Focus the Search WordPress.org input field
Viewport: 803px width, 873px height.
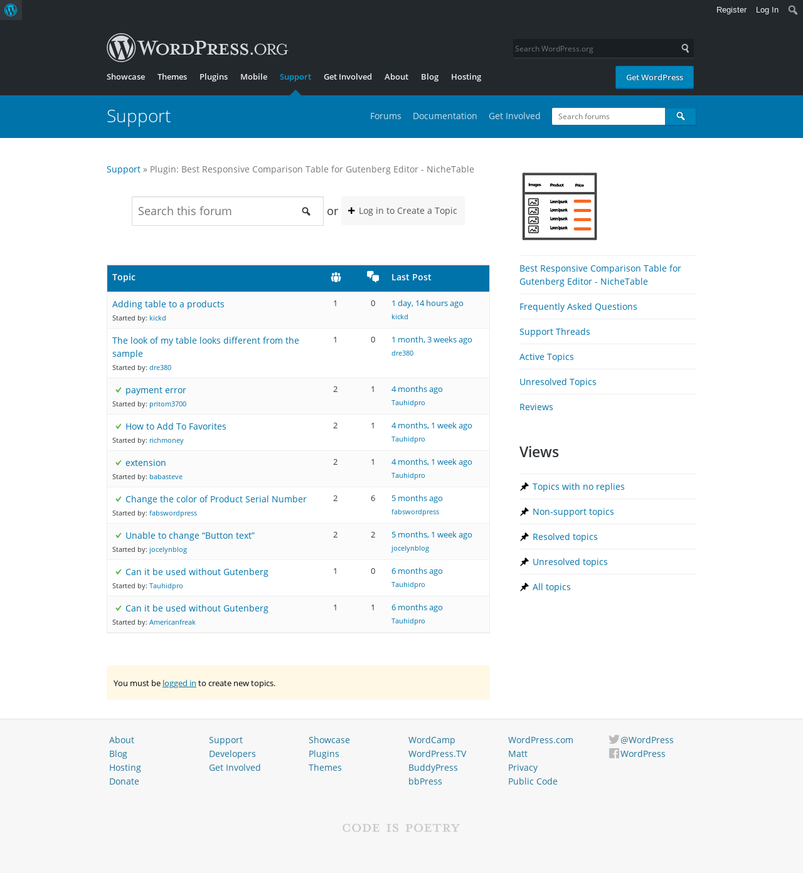click(x=596, y=48)
